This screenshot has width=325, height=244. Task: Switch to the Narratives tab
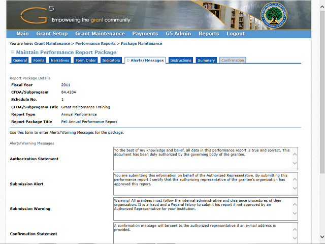pos(60,60)
